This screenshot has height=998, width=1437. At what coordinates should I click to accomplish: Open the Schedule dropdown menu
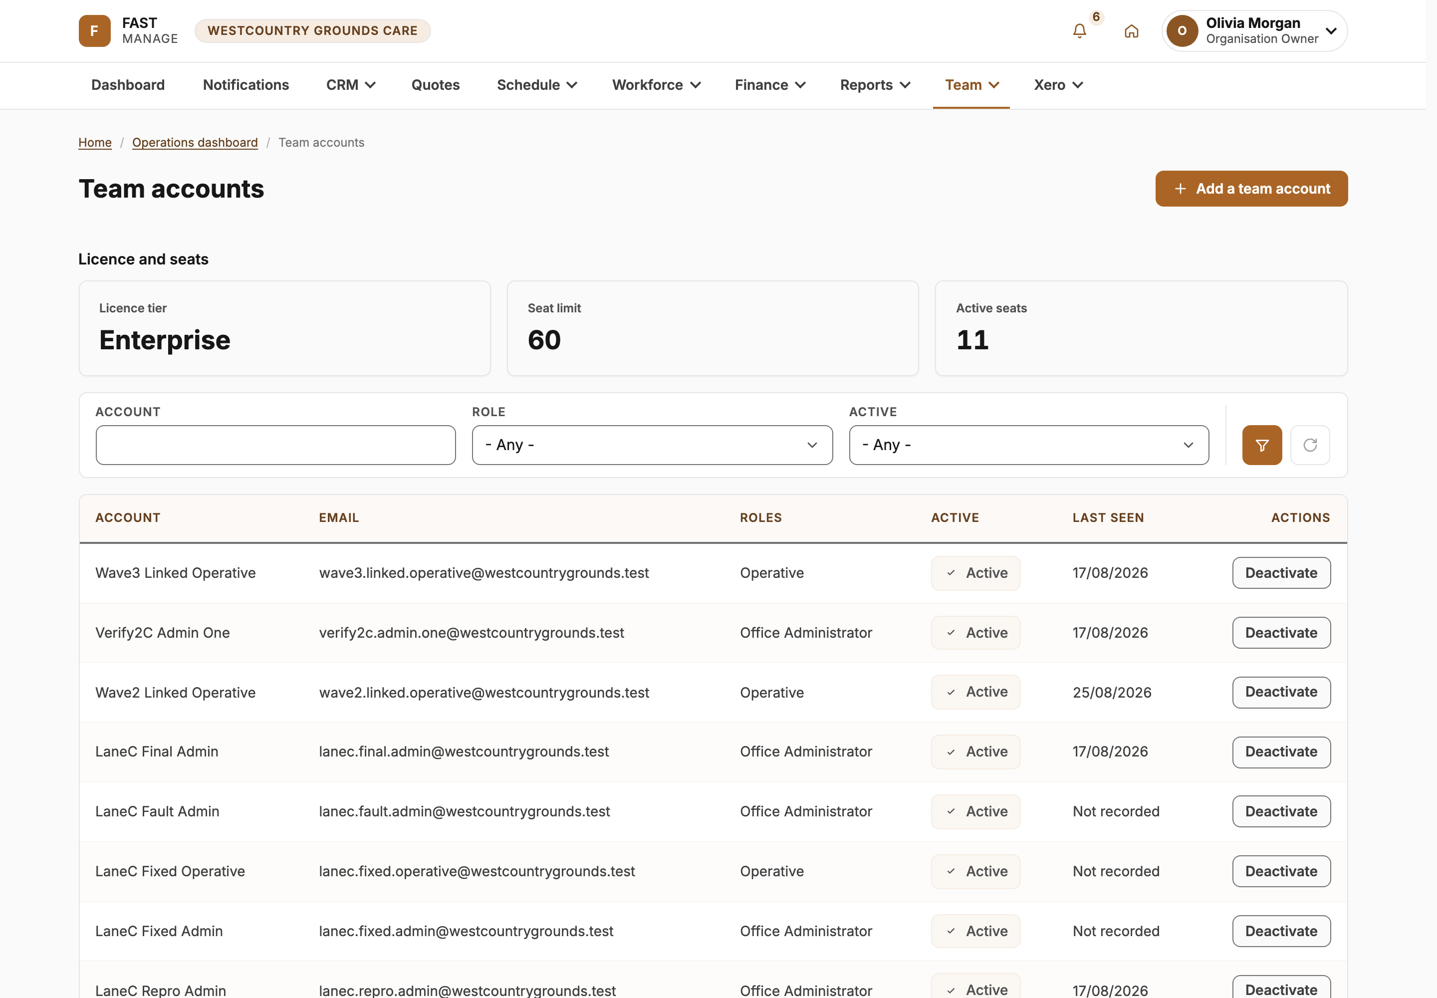[x=537, y=85]
